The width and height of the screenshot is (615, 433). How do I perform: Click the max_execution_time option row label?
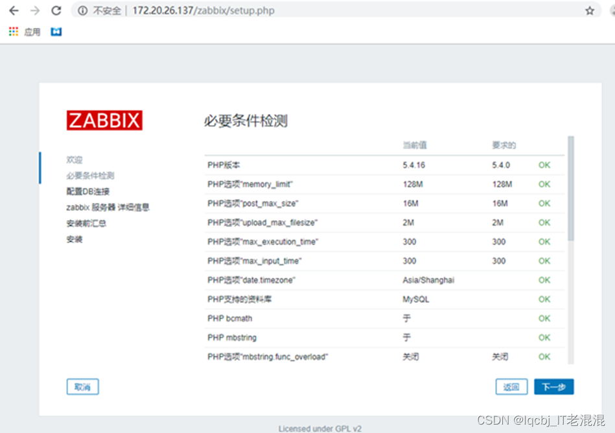pyautogui.click(x=263, y=242)
